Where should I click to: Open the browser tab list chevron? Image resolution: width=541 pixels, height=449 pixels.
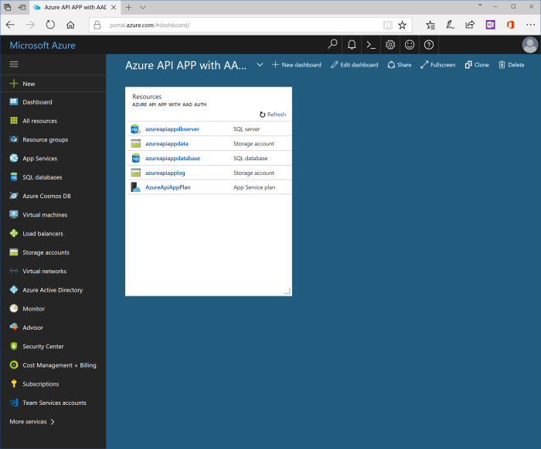143,7
